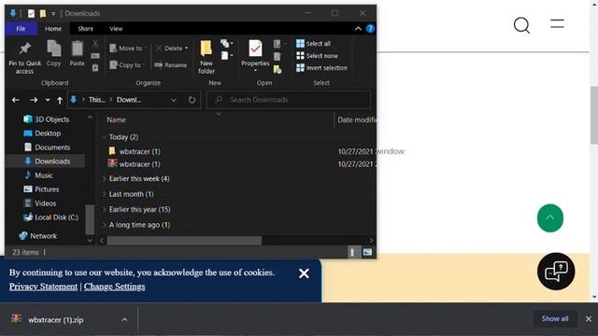Screen dimensions: 598x336
Task: Click Pin to Quick access icon
Action: point(25,49)
